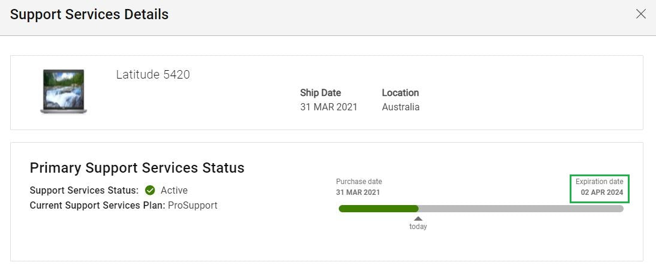
Task: Click the Primary Support Services Status heading
Action: (x=137, y=168)
